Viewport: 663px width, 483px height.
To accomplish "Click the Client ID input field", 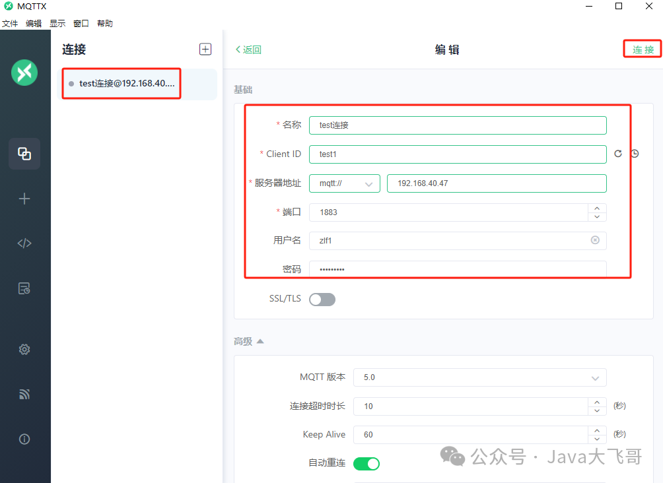I will (x=458, y=154).
